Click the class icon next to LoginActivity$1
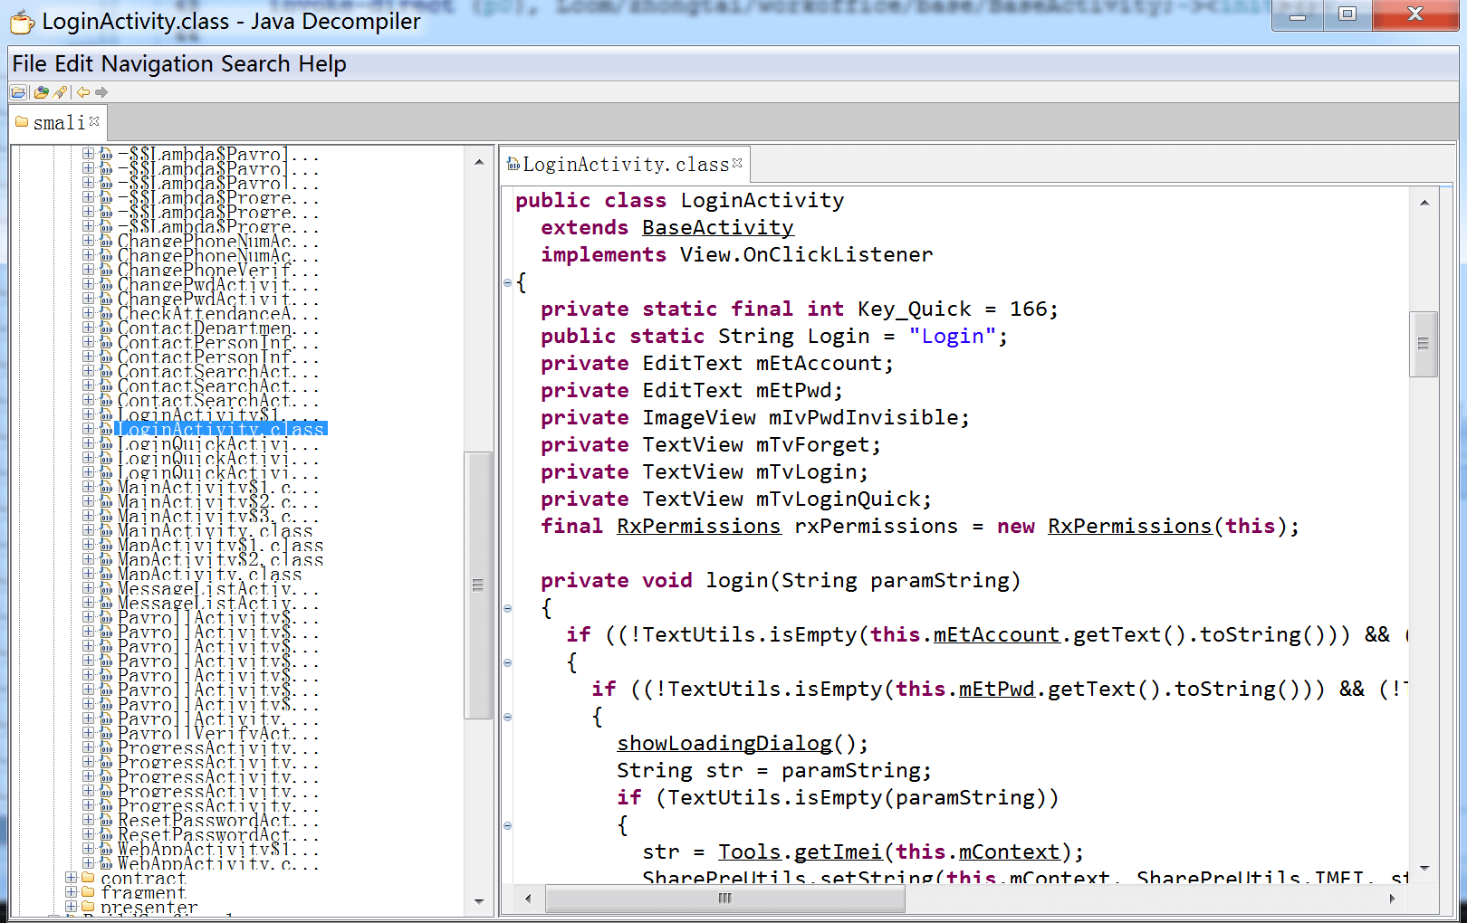 tap(106, 414)
